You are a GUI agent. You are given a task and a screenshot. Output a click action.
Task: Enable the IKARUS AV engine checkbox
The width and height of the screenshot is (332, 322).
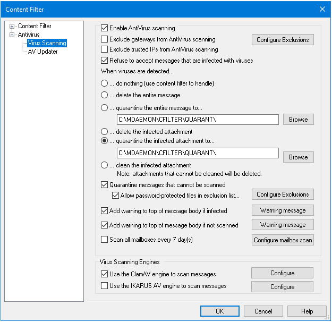point(105,286)
